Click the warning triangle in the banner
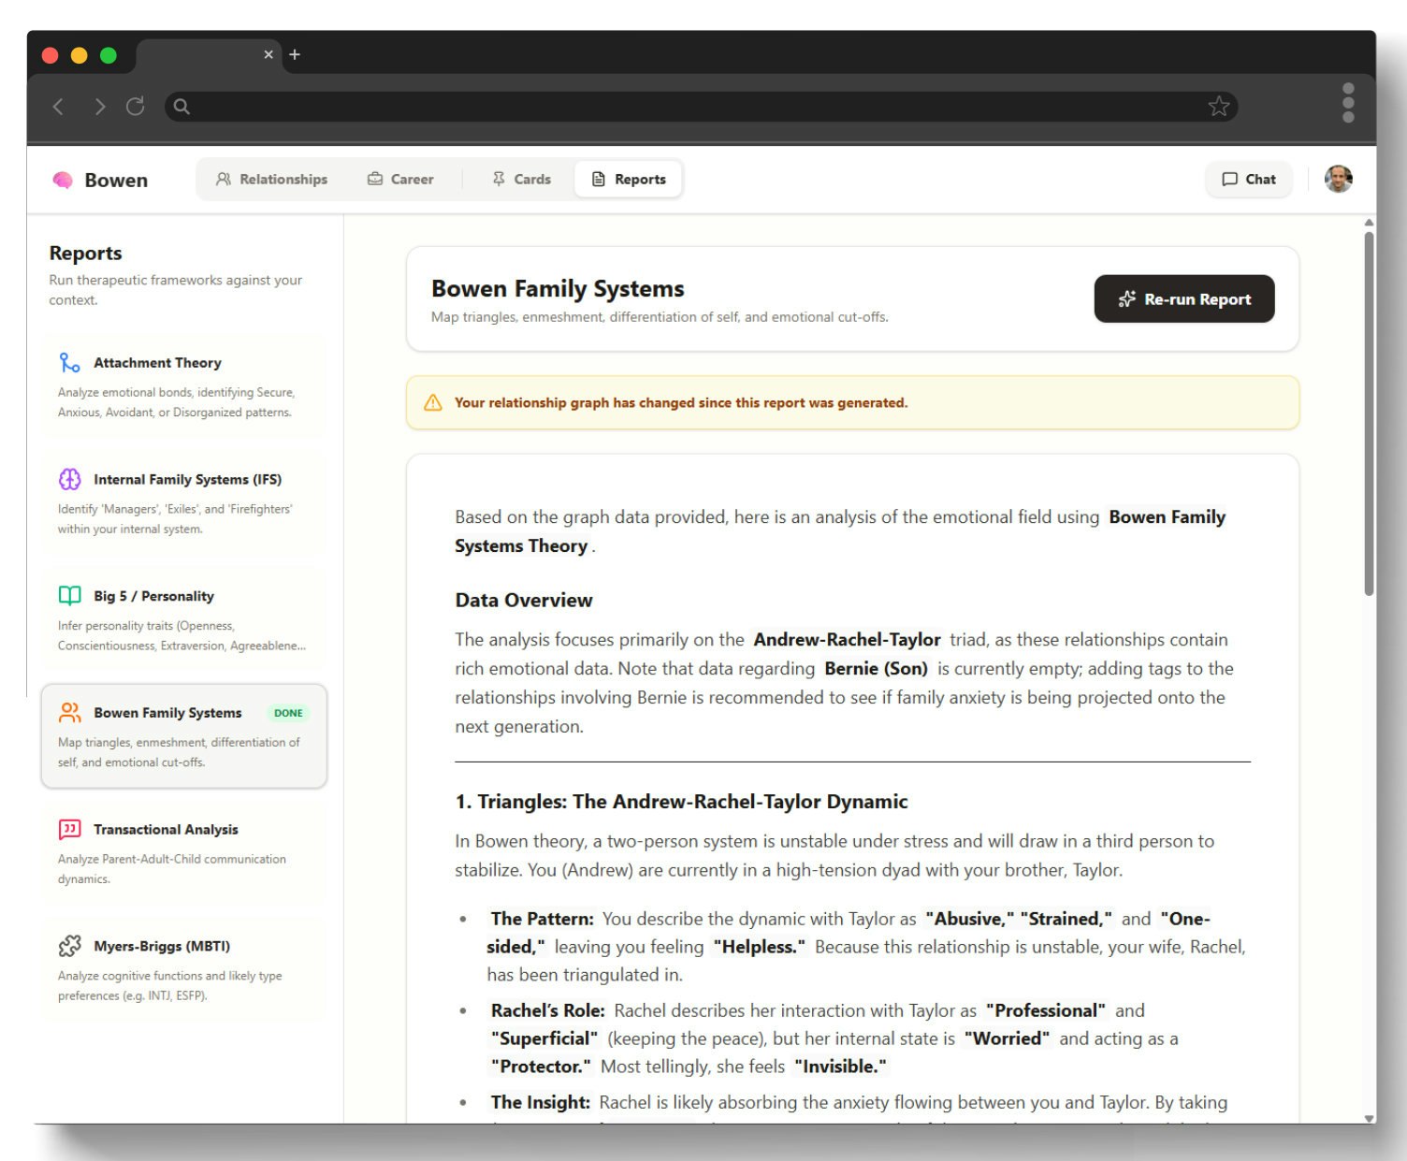Screen dimensions: 1407x1161 [432, 402]
